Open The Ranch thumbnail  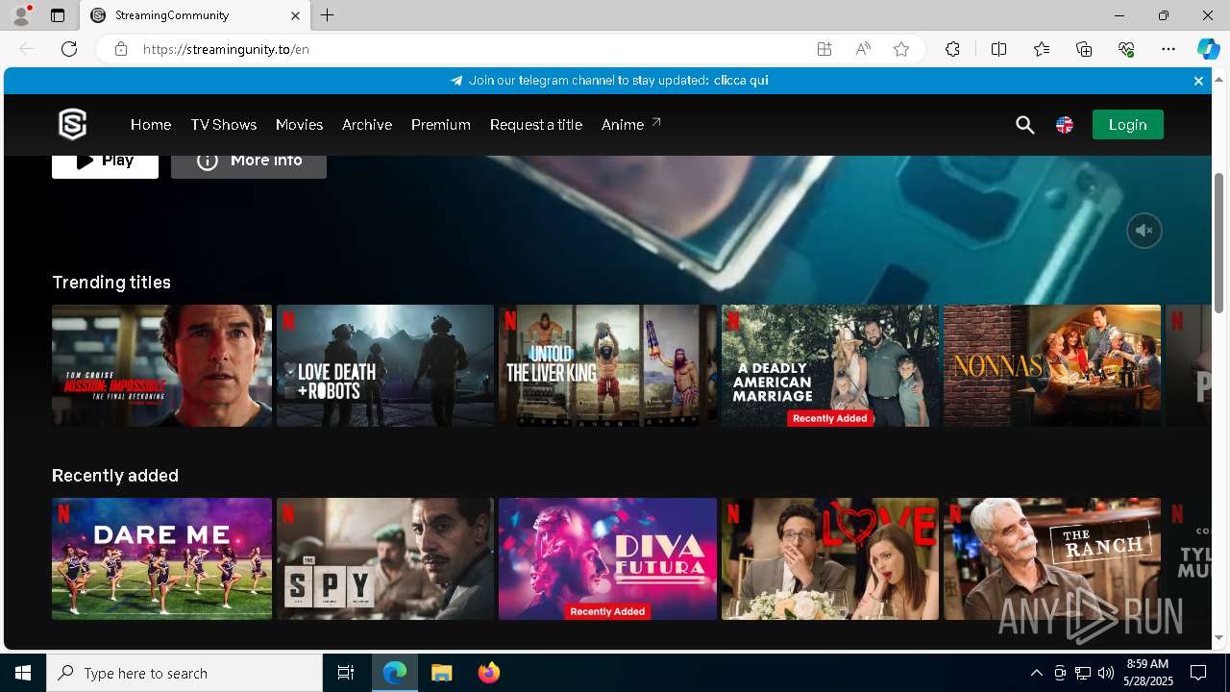1052,558
